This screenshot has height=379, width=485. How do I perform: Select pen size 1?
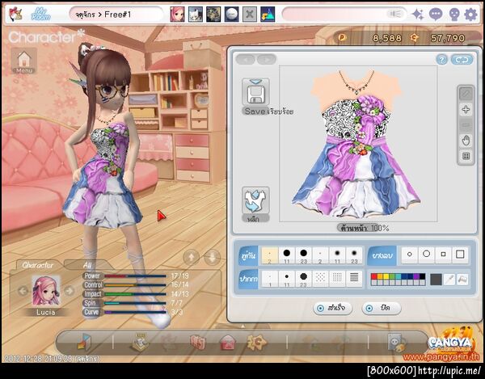click(270, 279)
